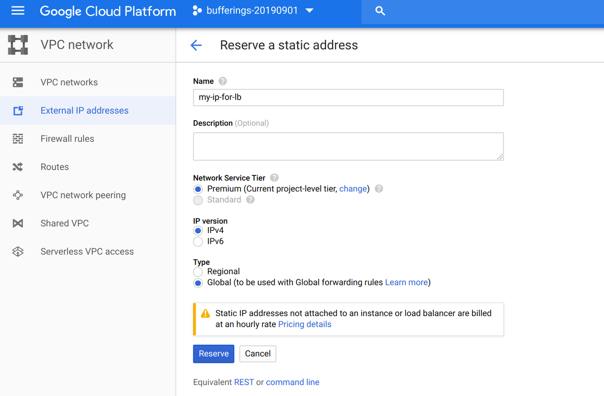Click the VPC network sidebar heading
The height and width of the screenshot is (396, 604).
point(77,45)
